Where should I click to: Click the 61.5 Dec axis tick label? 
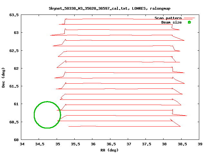click(14, 86)
